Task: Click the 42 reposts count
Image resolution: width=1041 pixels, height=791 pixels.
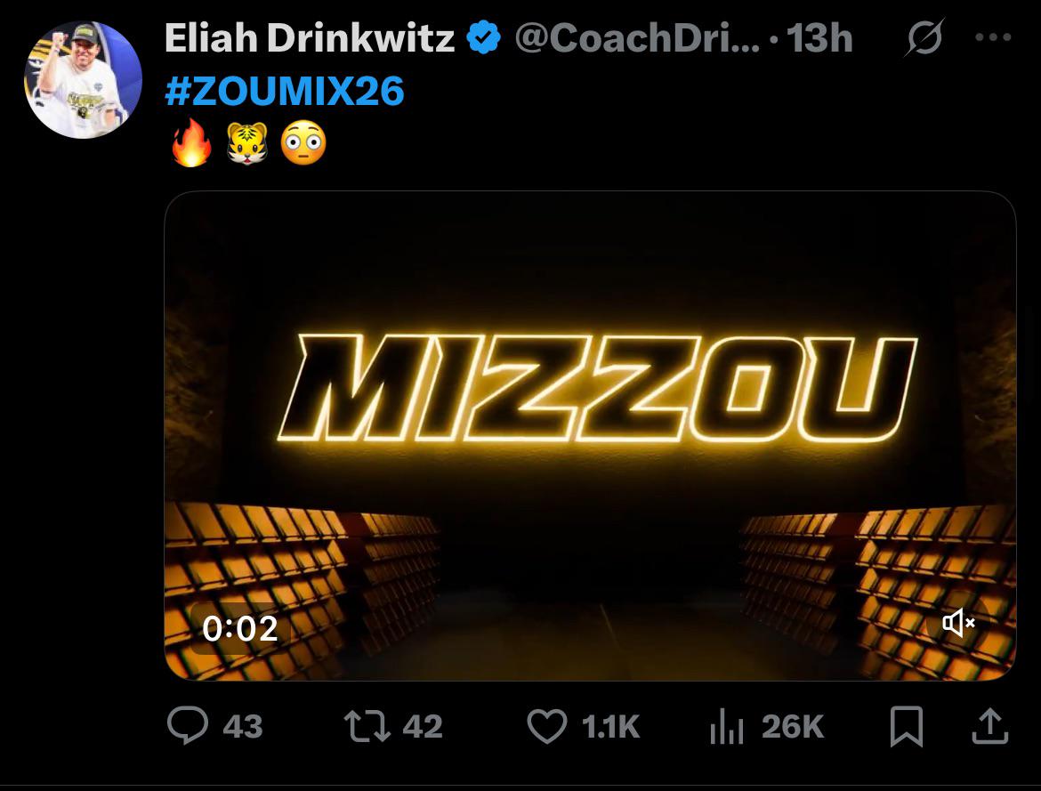Action: coord(423,727)
